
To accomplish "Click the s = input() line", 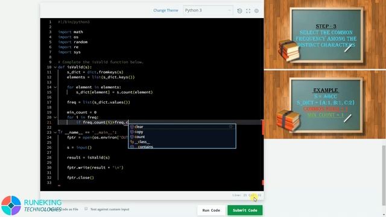I will point(79,148).
